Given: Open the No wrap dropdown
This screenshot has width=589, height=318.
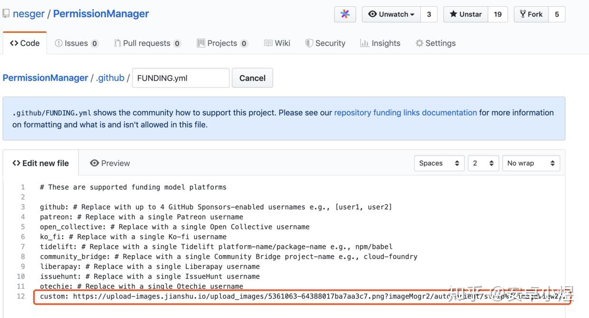Looking at the screenshot, I should coord(531,163).
